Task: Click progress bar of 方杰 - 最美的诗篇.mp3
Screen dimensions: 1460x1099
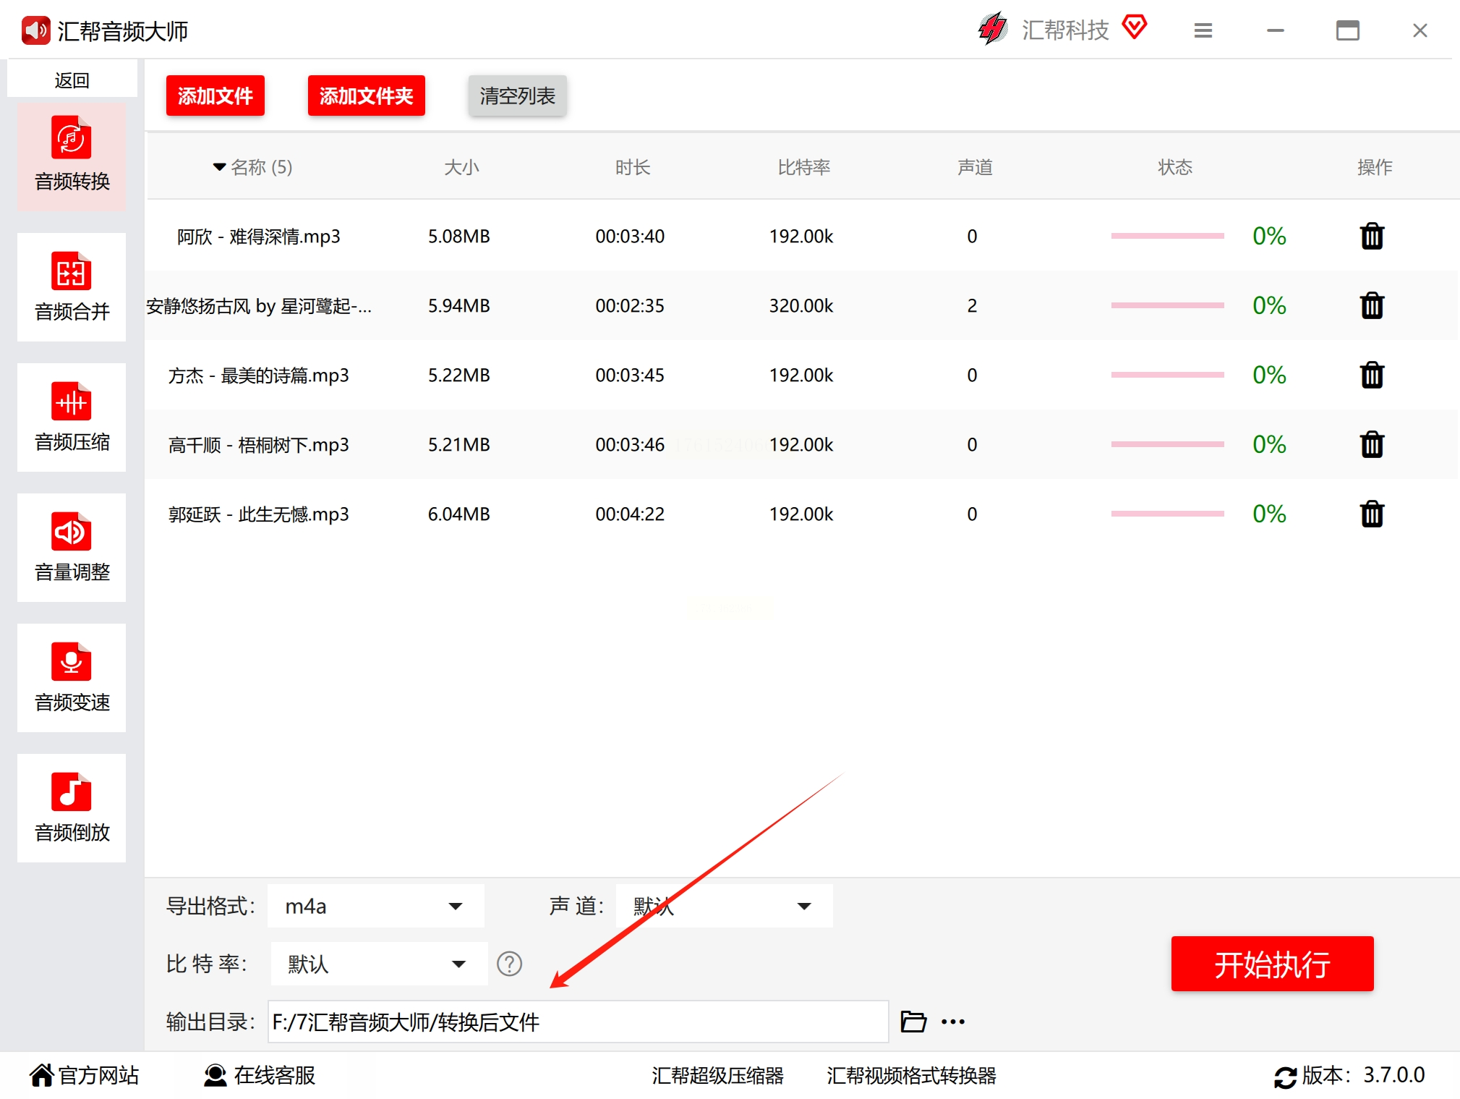Action: [1167, 375]
